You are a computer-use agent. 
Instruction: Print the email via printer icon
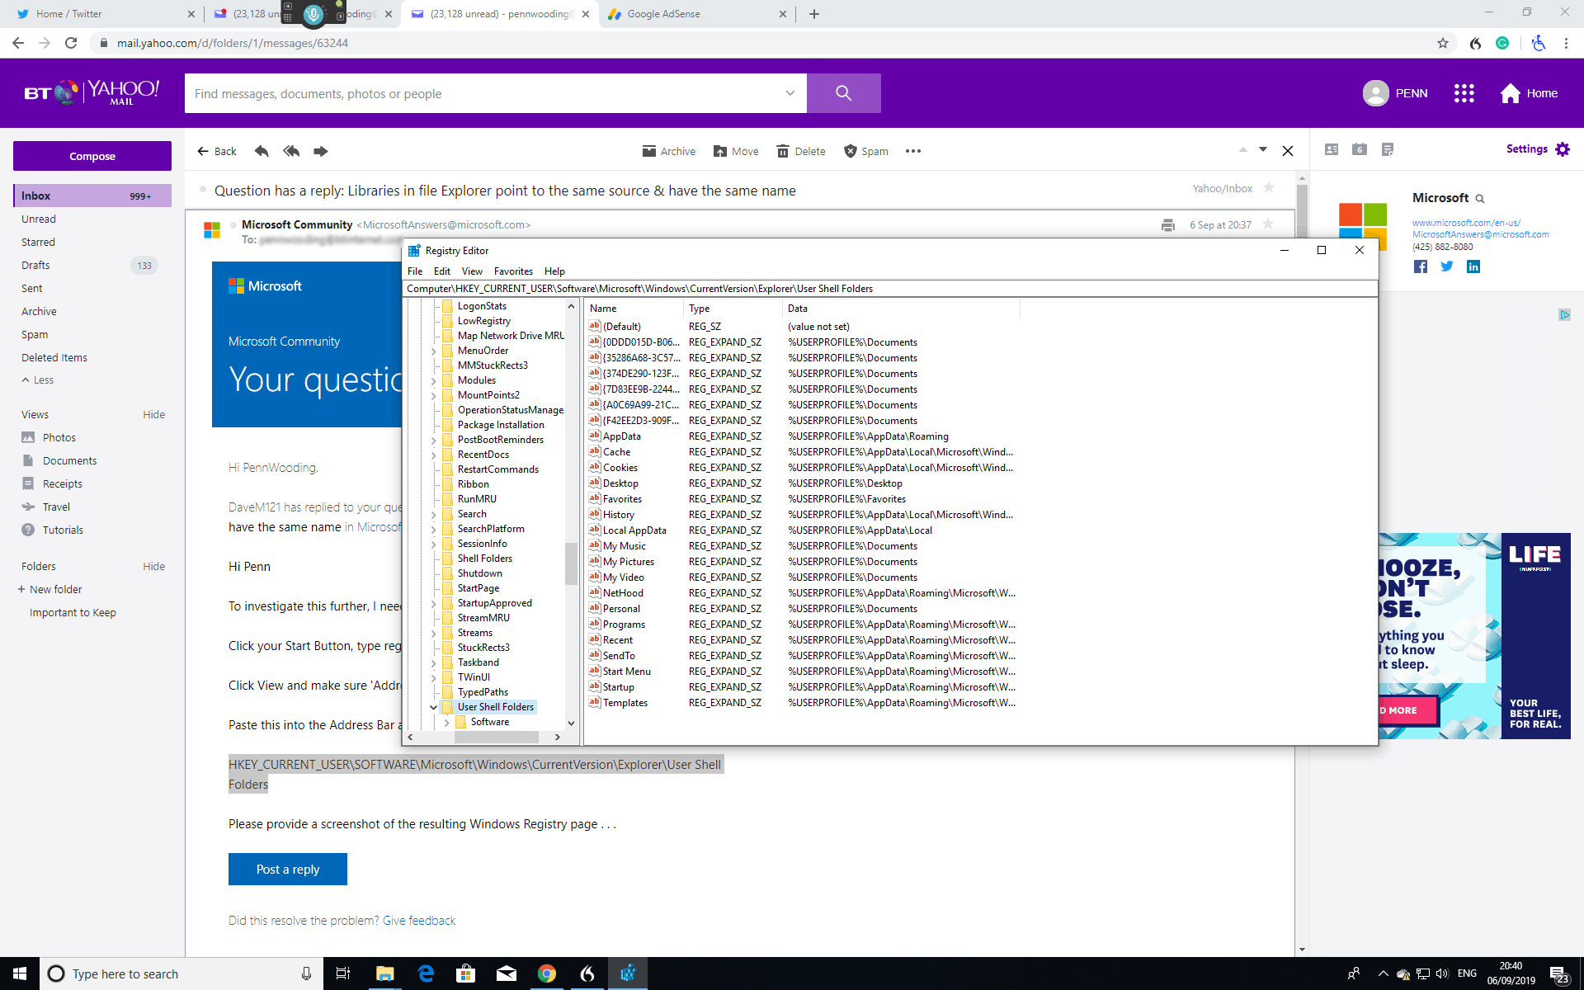pos(1167,225)
